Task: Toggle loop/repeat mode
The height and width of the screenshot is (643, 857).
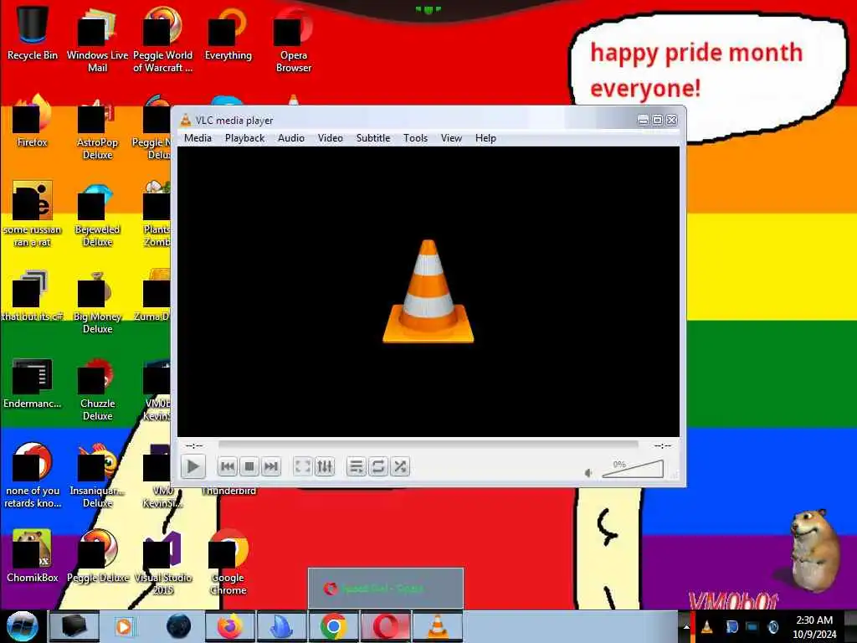Action: 378,466
